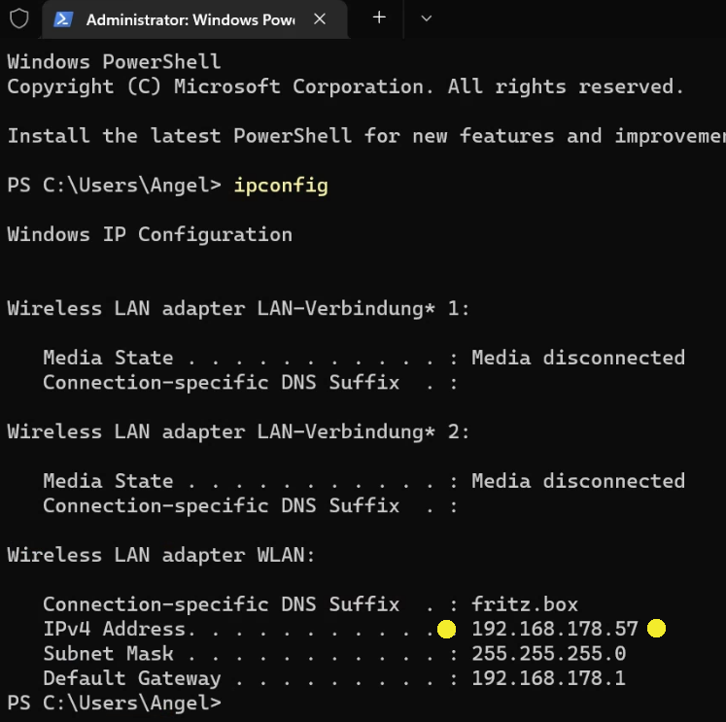Screen dimensions: 726x722
Task: Click the empty prompt on the last line
Action: tap(233, 703)
